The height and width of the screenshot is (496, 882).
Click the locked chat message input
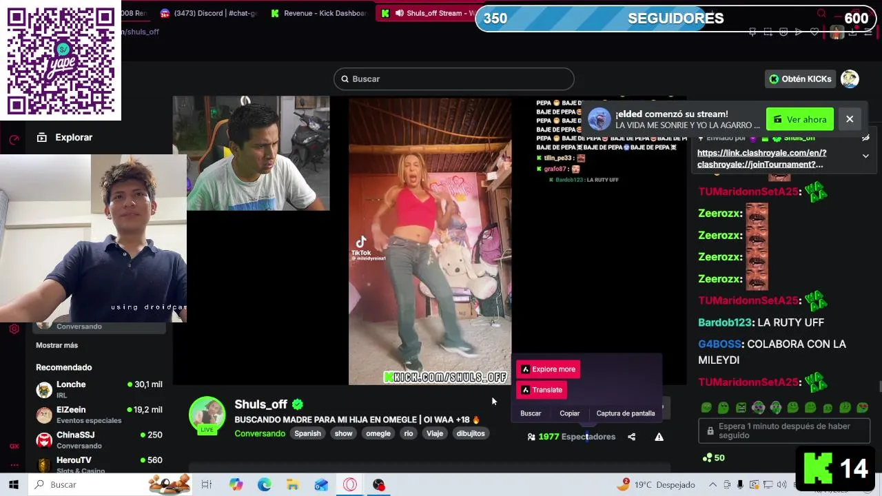click(786, 431)
